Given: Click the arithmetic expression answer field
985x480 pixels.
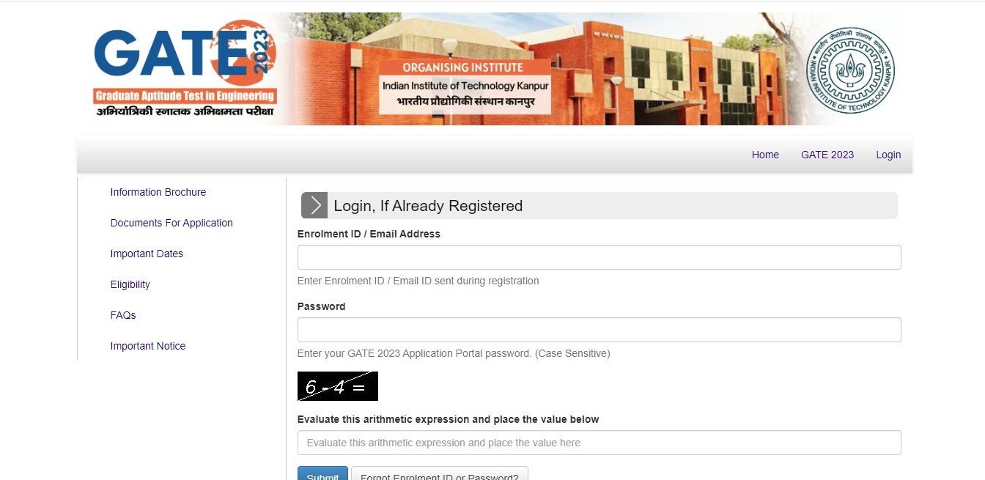Looking at the screenshot, I should (599, 443).
